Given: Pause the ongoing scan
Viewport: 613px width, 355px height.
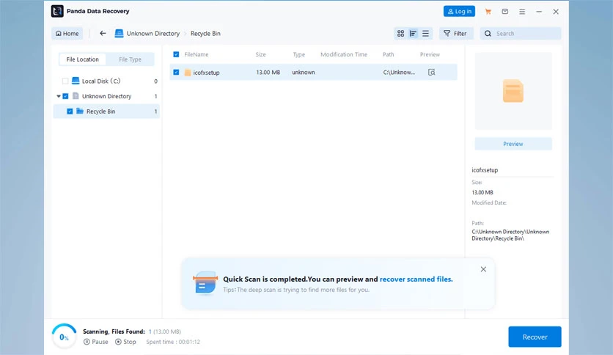Looking at the screenshot, I should click(96, 342).
